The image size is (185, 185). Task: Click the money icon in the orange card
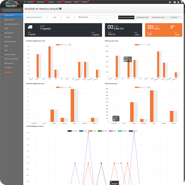coord(150,27)
